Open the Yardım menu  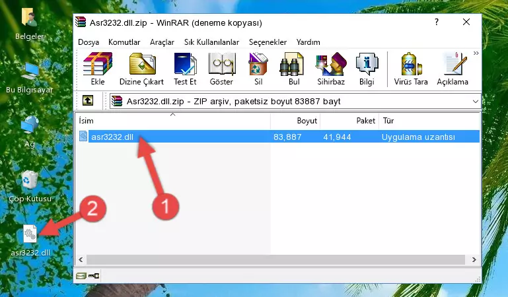coord(308,42)
